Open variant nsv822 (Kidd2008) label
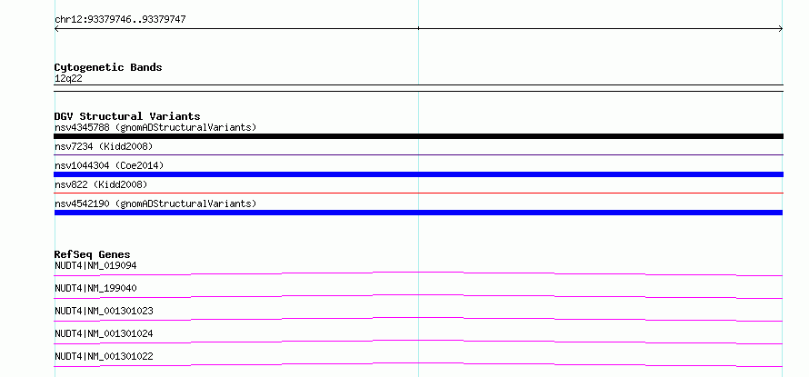The image size is (809, 377). pyautogui.click(x=101, y=184)
